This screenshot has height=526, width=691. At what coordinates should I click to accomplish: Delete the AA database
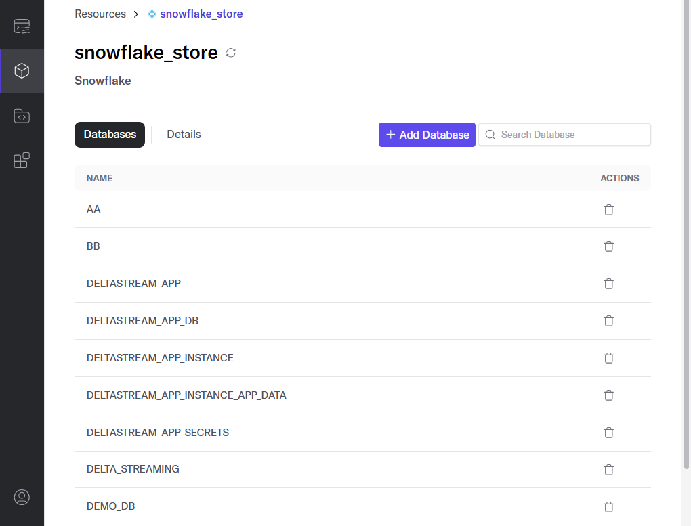(x=608, y=210)
